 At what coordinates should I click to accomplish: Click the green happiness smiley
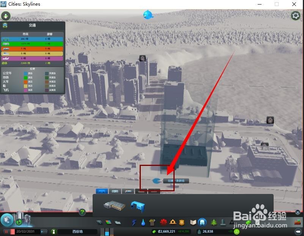[x=236, y=231]
